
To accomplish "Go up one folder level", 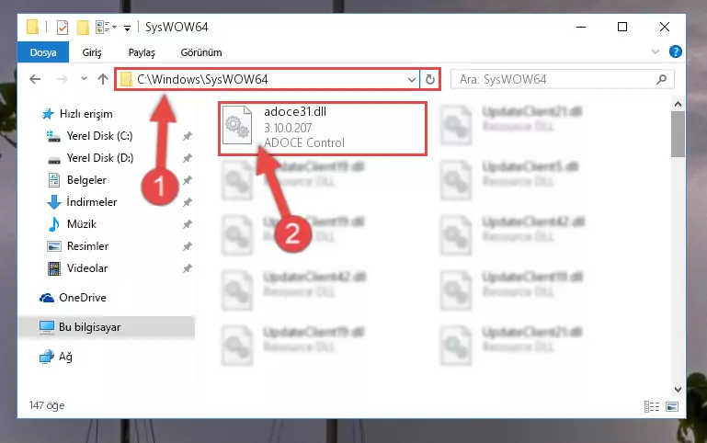I will 103,79.
